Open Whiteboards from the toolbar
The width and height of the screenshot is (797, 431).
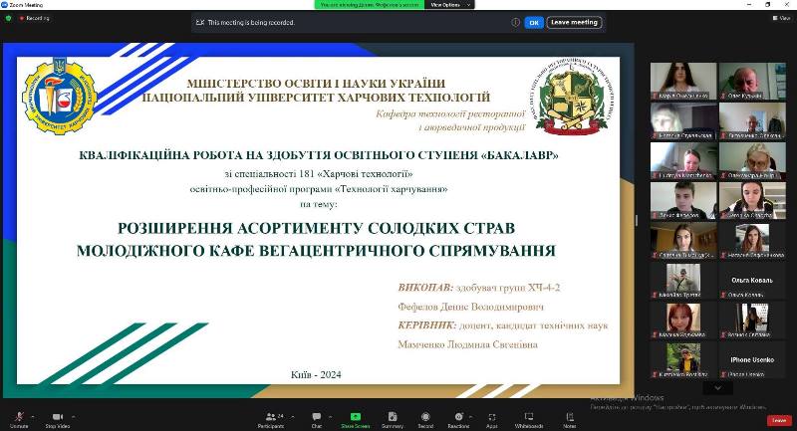(529, 419)
